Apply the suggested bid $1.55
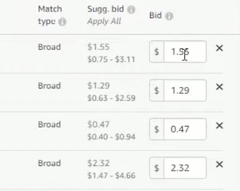Viewport: 240px width, 191px height. click(98, 47)
